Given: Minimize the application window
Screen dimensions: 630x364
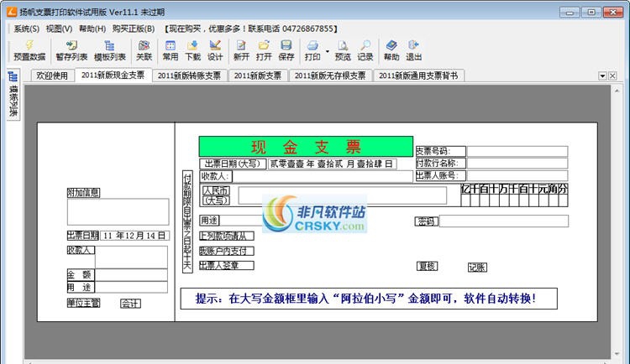Looking at the screenshot, I should [x=570, y=12].
